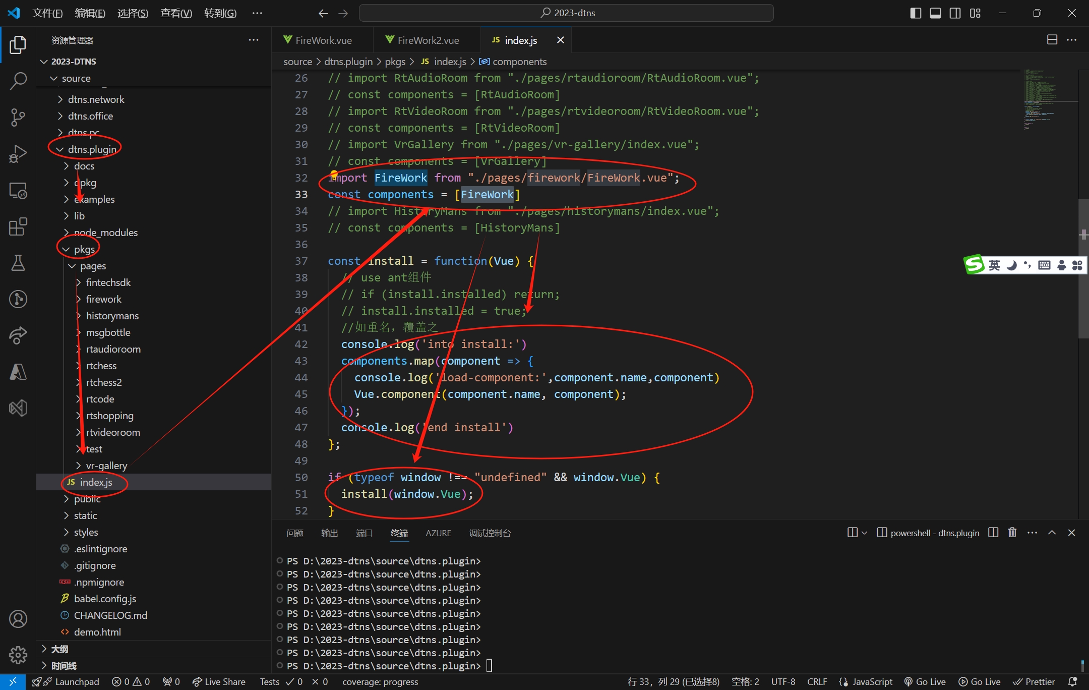1089x690 pixels.
Task: Toggle Sogou soft keyboard
Action: [x=1044, y=265]
